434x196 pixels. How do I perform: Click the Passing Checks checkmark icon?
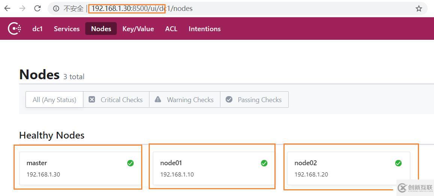tap(229, 100)
